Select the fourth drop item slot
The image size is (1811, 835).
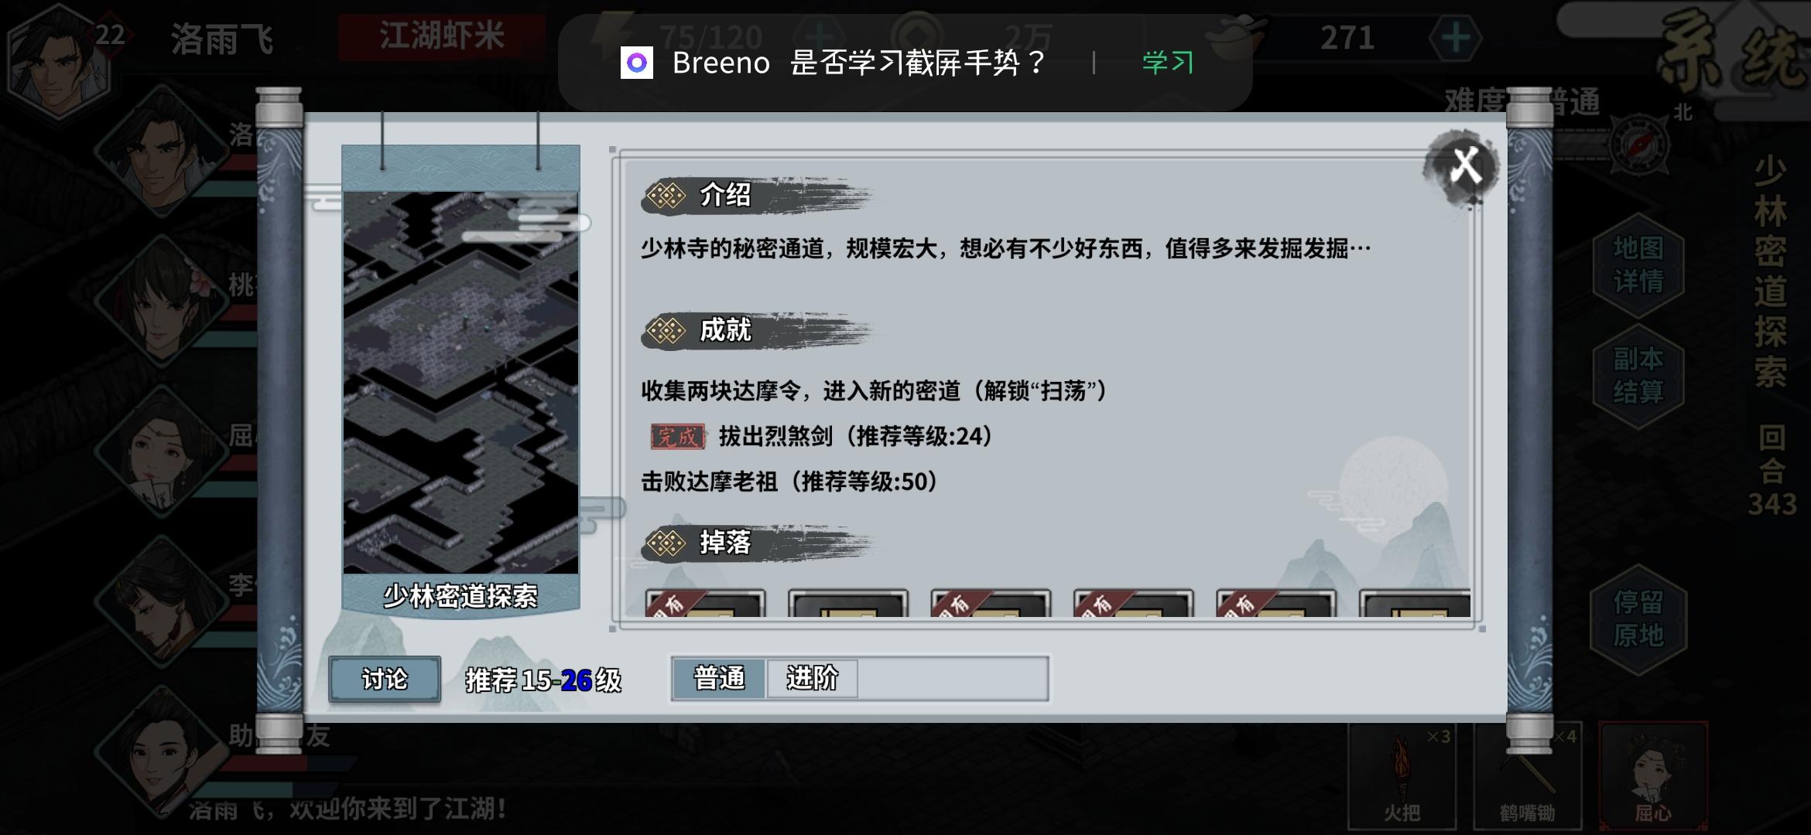[1133, 603]
